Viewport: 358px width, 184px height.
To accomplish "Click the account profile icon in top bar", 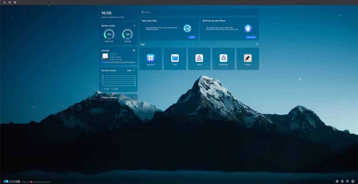I will (4, 2).
